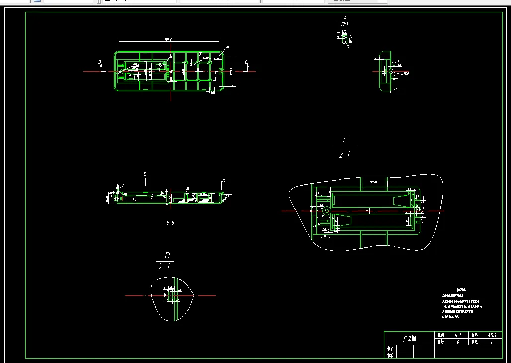This screenshot has height=363, width=511.
Task: Select the detail view label A 10:1
Action: click(x=343, y=20)
